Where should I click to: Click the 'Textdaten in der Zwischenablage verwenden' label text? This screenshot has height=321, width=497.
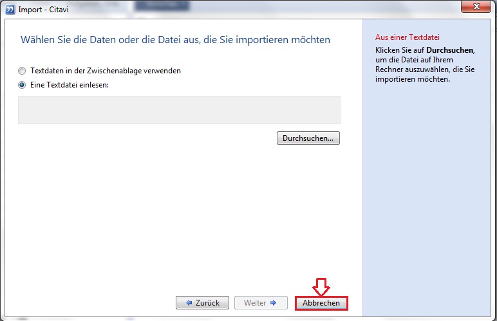click(x=106, y=71)
